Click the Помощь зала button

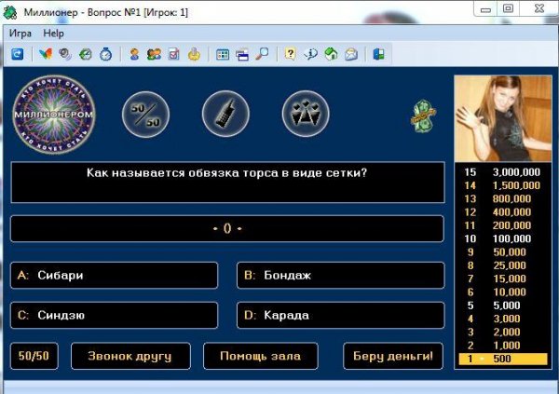click(261, 356)
